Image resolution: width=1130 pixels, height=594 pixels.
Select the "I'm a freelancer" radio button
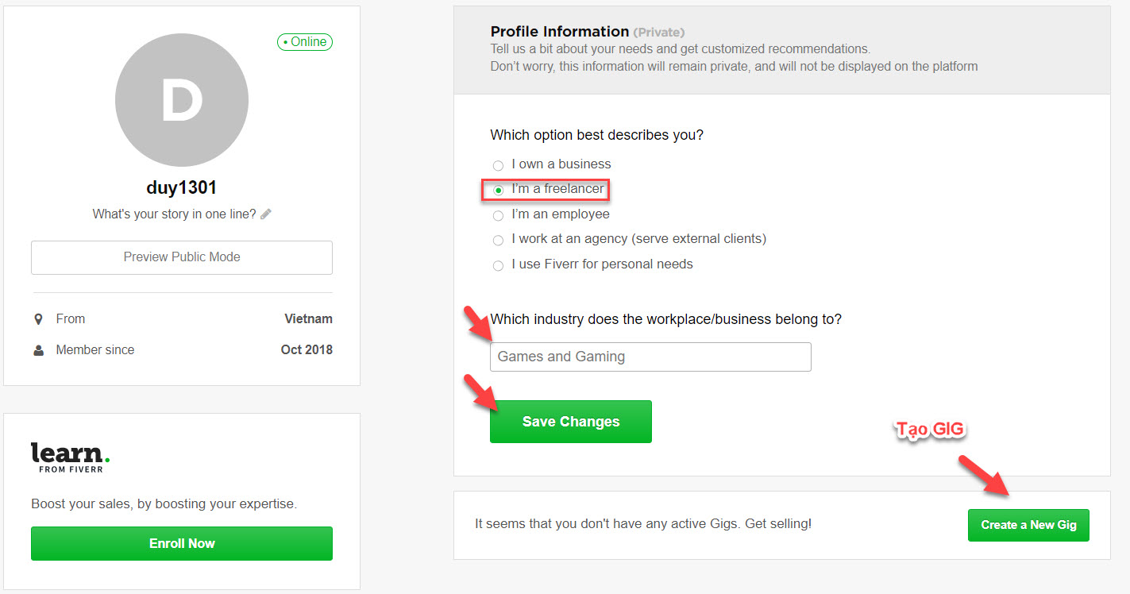[498, 190]
